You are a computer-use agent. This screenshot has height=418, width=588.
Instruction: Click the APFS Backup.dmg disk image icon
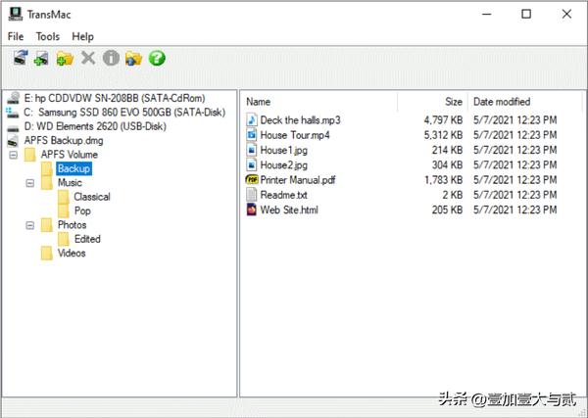click(x=13, y=141)
